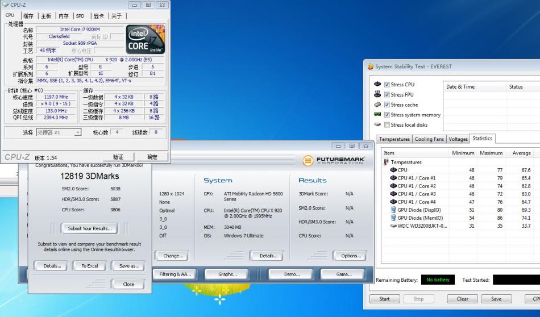The width and height of the screenshot is (540, 317).
Task: Click the Start button in EVEREST stability test
Action: [x=384, y=299]
